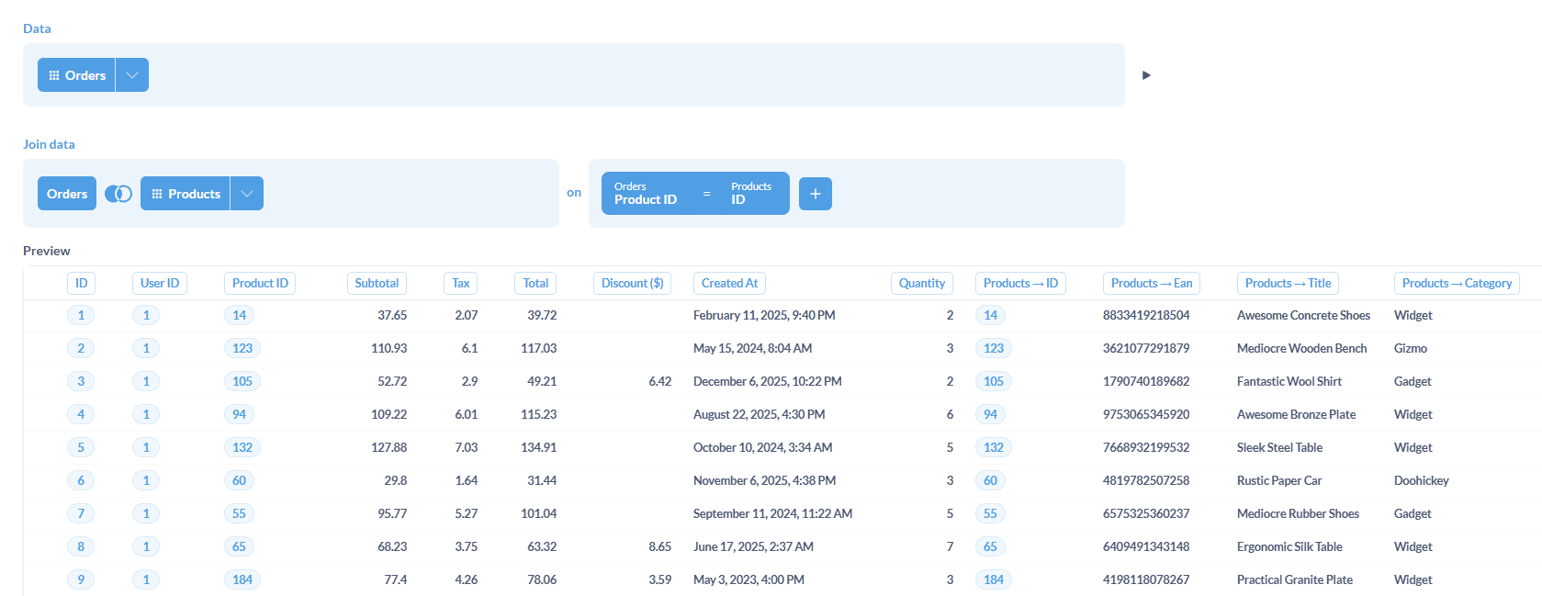
Task: Click the plus icon to add join condition
Action: pyautogui.click(x=815, y=194)
